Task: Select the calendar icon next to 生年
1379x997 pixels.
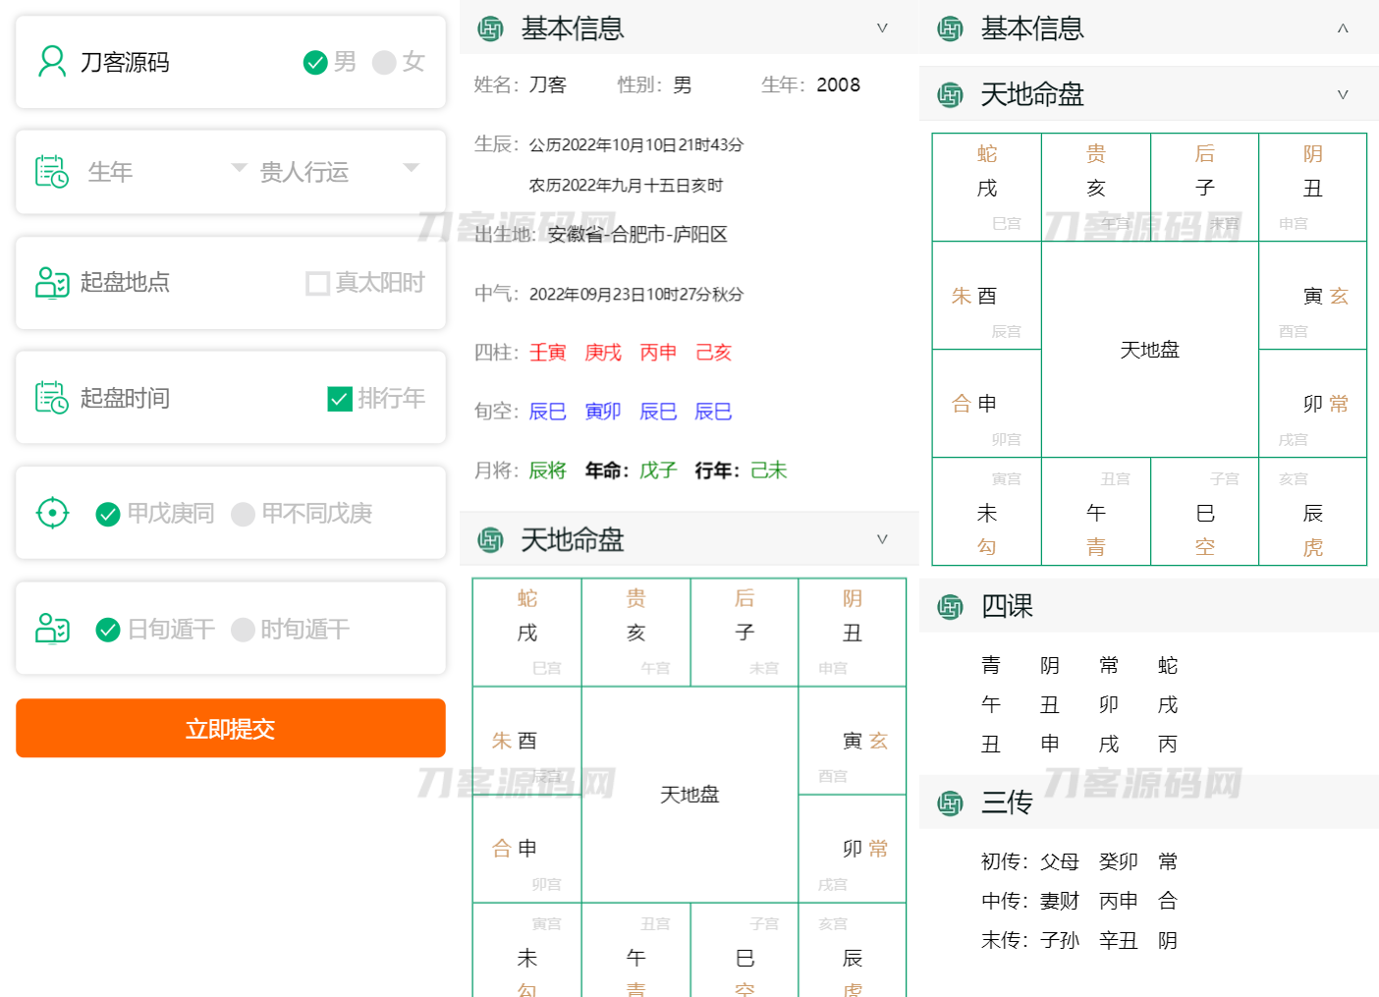Action: pos(51,171)
